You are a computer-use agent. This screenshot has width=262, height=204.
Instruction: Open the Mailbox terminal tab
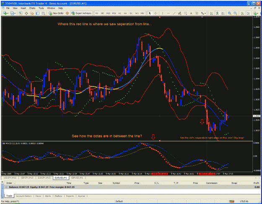point(58,196)
